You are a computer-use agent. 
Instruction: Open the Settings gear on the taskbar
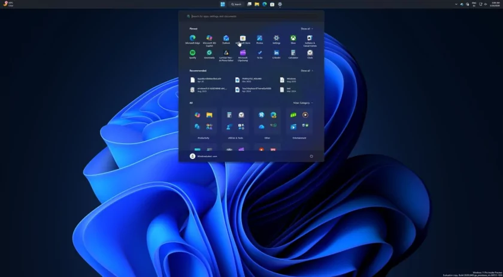coord(280,4)
